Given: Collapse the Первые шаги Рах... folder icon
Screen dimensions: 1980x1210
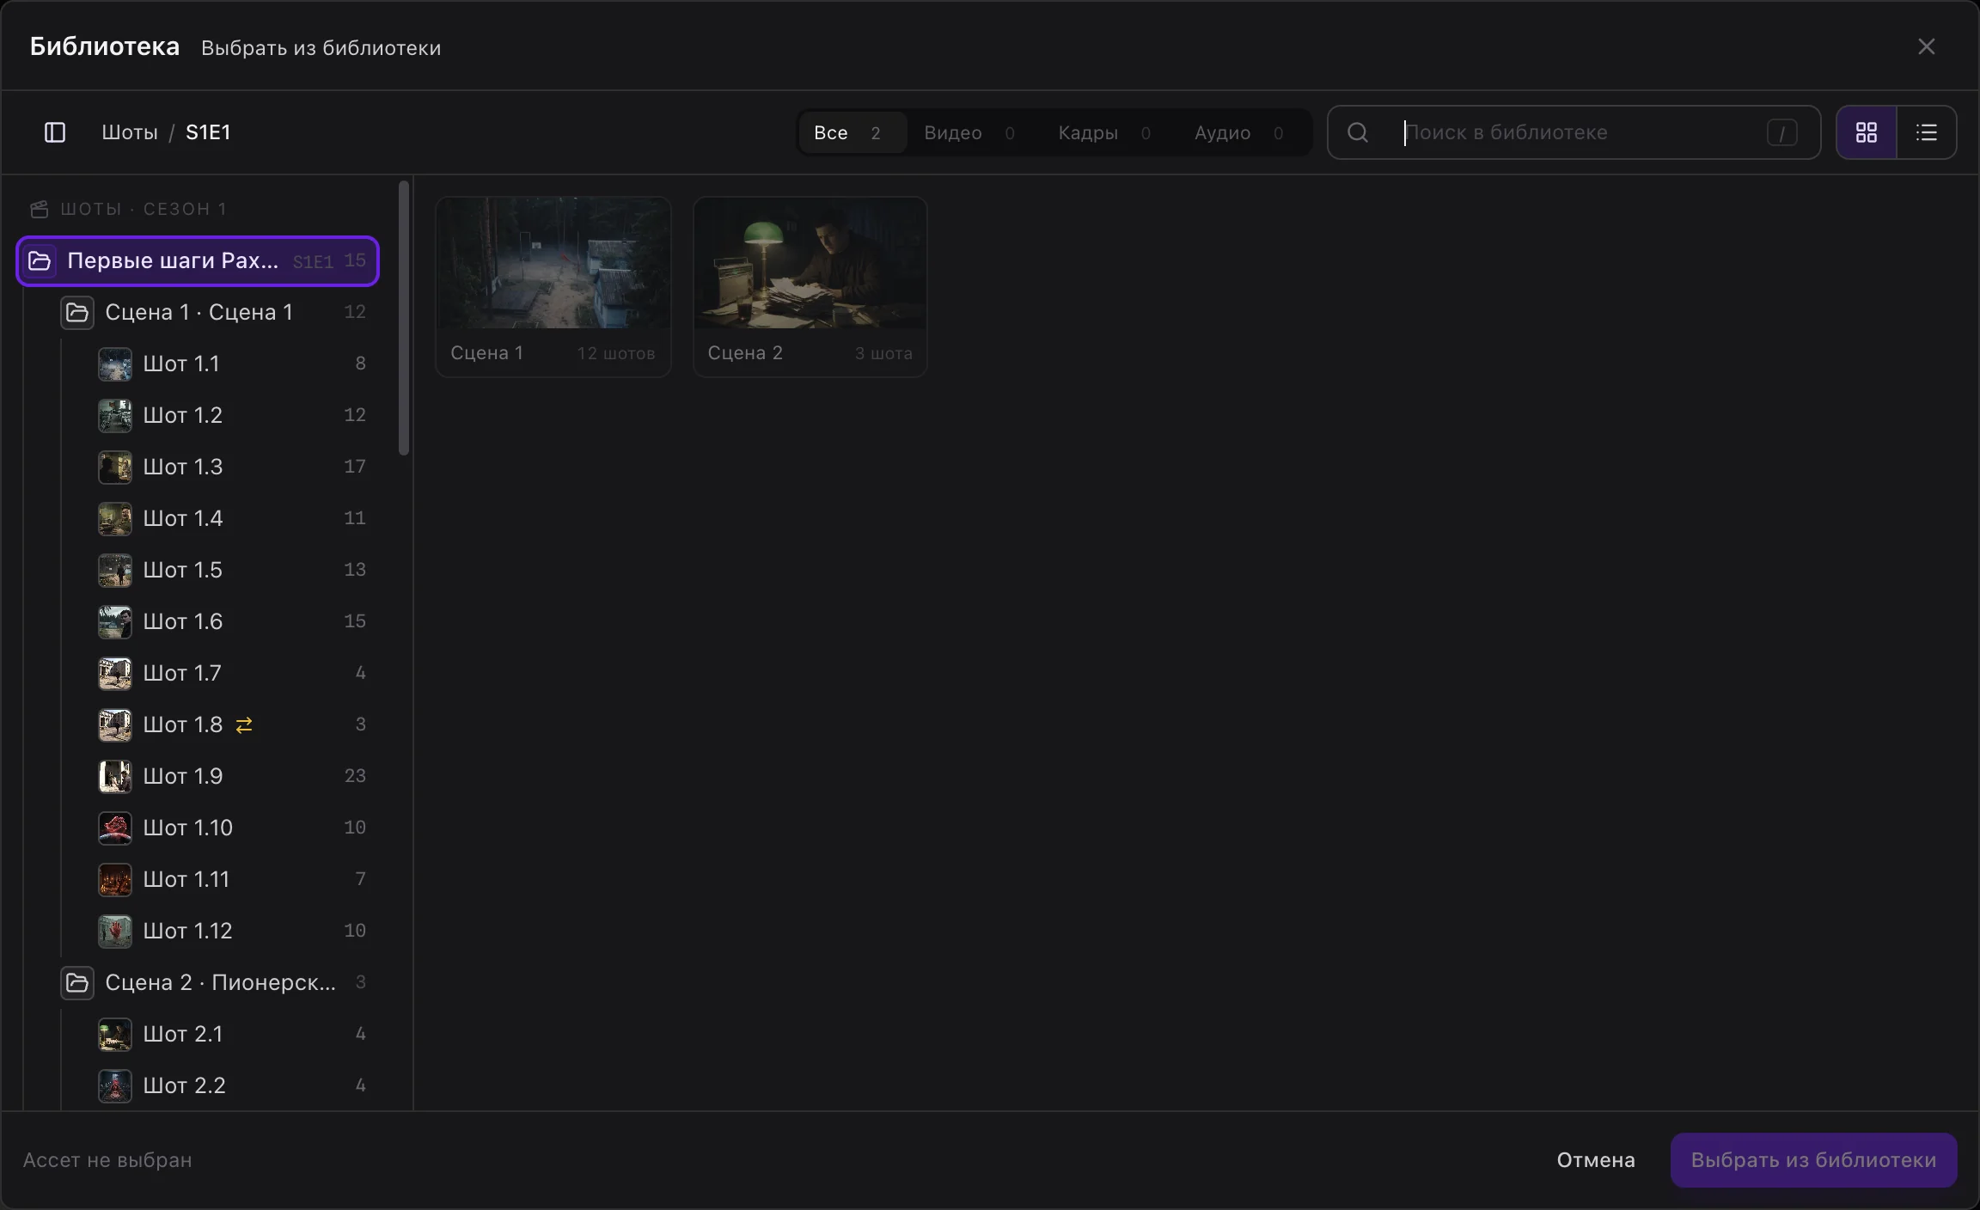Looking at the screenshot, I should [40, 260].
